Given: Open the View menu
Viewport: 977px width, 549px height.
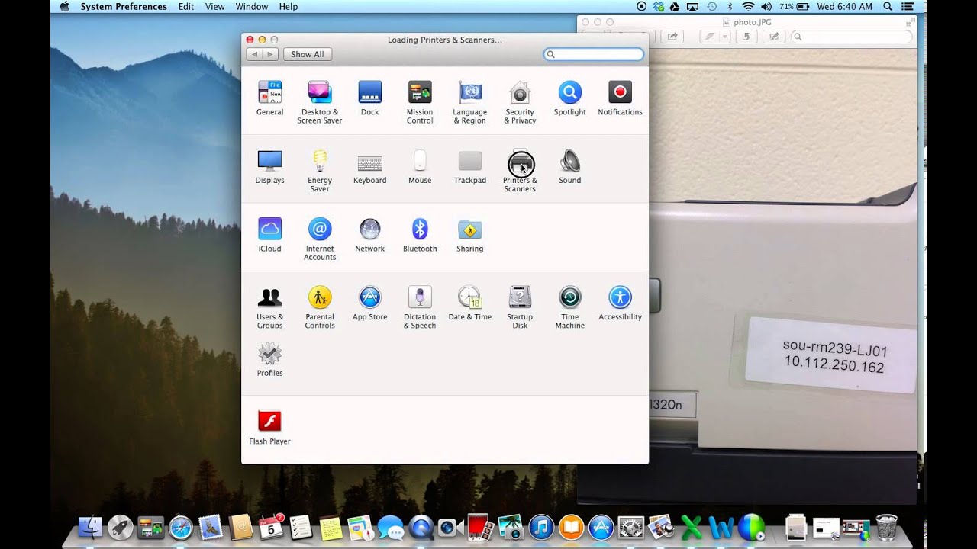Looking at the screenshot, I should [214, 7].
